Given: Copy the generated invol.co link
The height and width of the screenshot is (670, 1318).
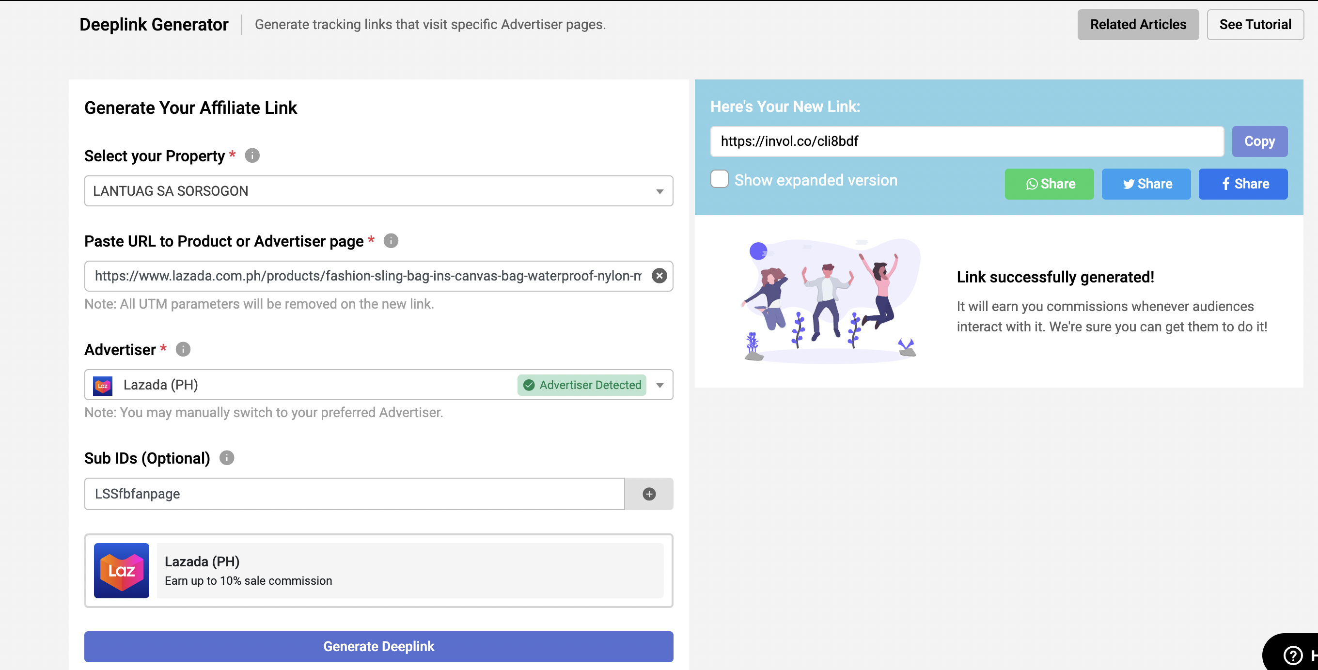Looking at the screenshot, I should pos(1259,141).
